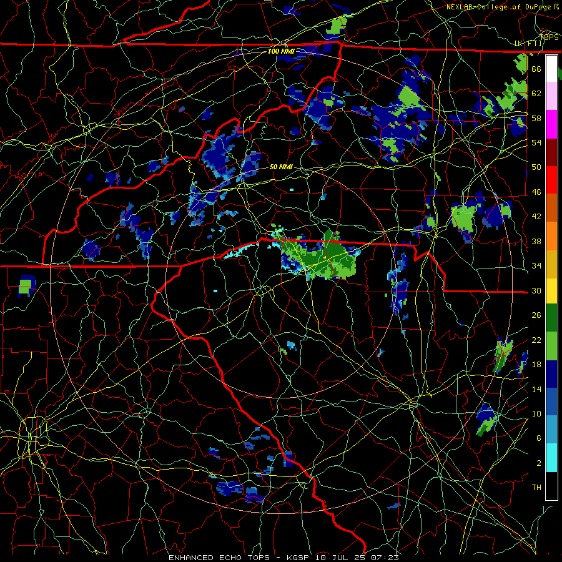The width and height of the screenshot is (562, 562).
Task: Click the gold legend swatch
Action: pyautogui.click(x=551, y=264)
